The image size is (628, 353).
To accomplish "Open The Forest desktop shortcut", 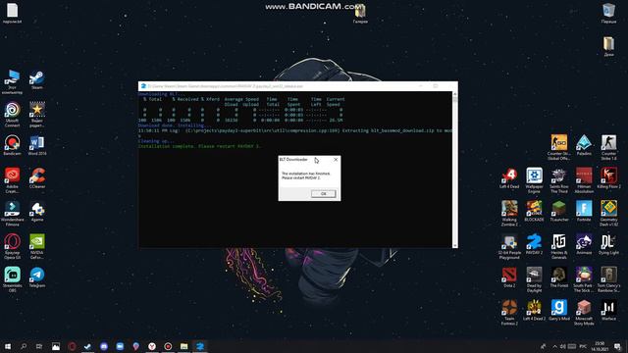I will pyautogui.click(x=559, y=277).
